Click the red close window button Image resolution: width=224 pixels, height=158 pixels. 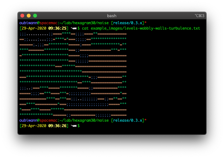coord(22,16)
